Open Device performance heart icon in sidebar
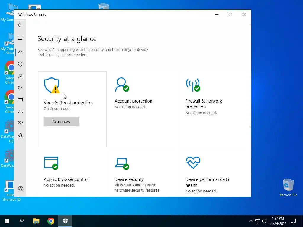303x227 pixels. coord(20,123)
